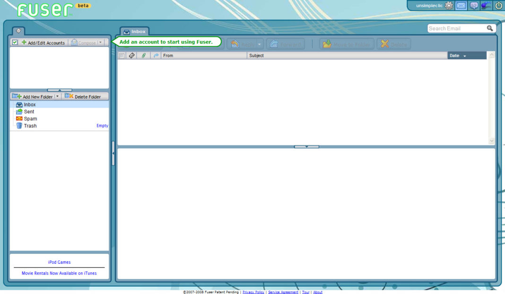Image resolution: width=505 pixels, height=294 pixels.
Task: Click Move to Folder button
Action: pos(347,44)
